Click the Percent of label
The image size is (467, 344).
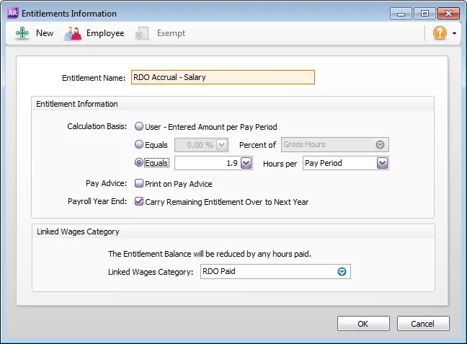(257, 145)
